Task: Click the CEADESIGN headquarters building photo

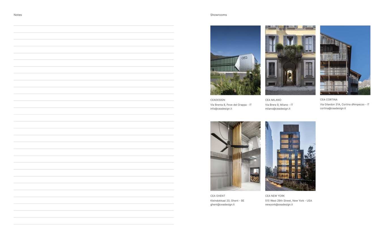Action: 235,60
